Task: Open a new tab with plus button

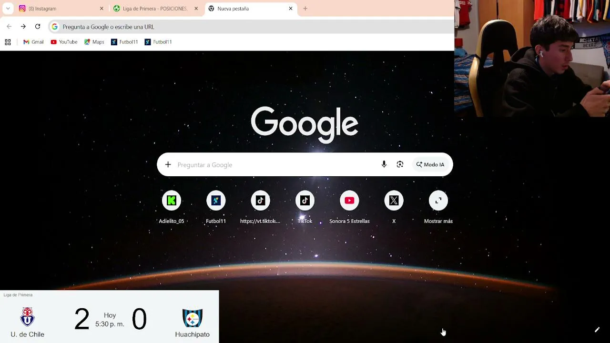Action: (x=305, y=9)
